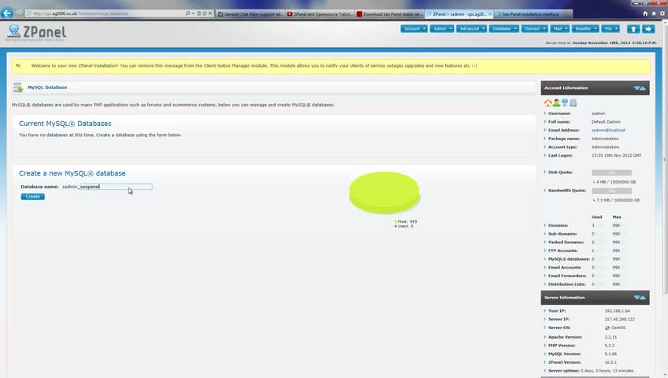Switch to General Chat browser tab
The image size is (668, 378).
point(250,14)
